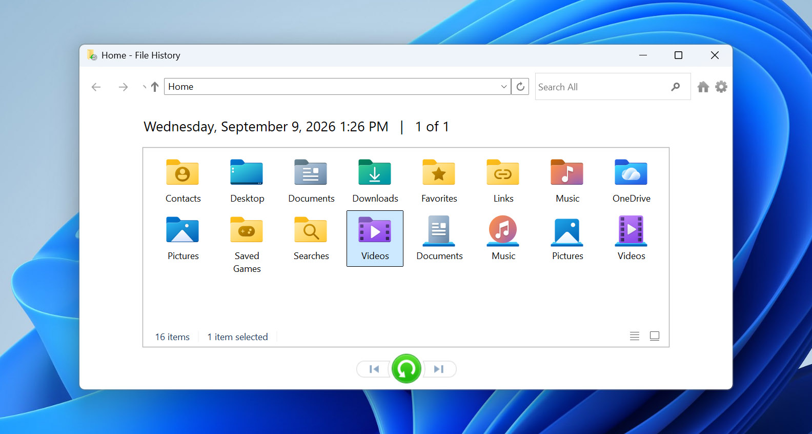Select the round Music library icon
This screenshot has height=434, width=812.
503,230
